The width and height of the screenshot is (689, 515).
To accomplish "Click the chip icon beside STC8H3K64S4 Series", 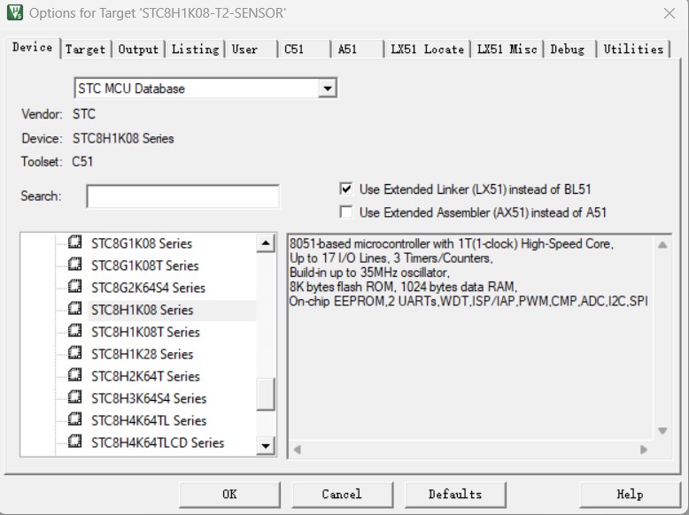I will 74,397.
